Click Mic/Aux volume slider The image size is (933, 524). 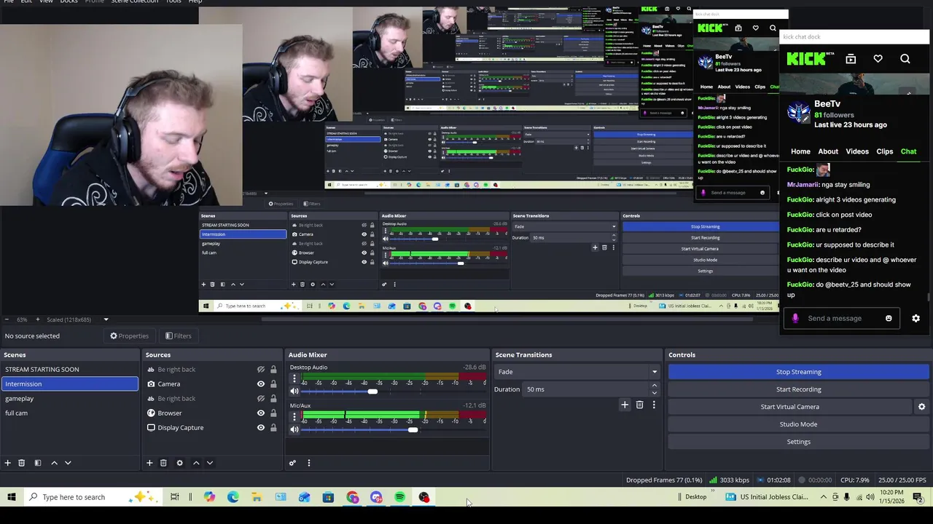[394, 429]
